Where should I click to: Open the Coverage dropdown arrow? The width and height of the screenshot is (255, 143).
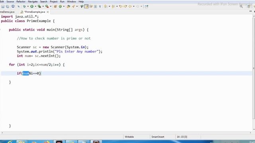[x=43, y=6]
